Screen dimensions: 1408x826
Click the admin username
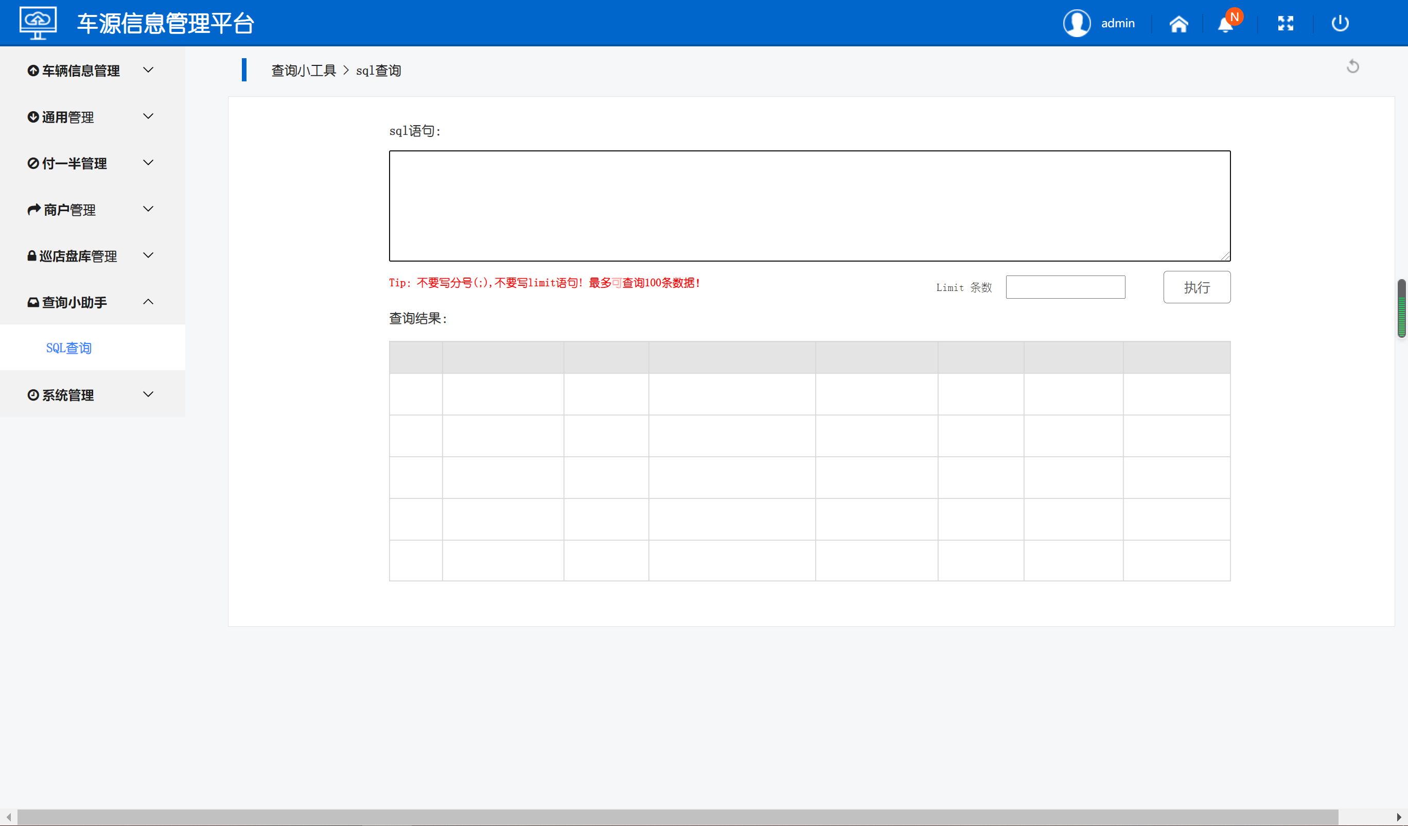1117,24
